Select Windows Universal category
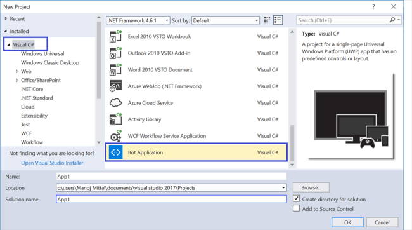 [42, 54]
